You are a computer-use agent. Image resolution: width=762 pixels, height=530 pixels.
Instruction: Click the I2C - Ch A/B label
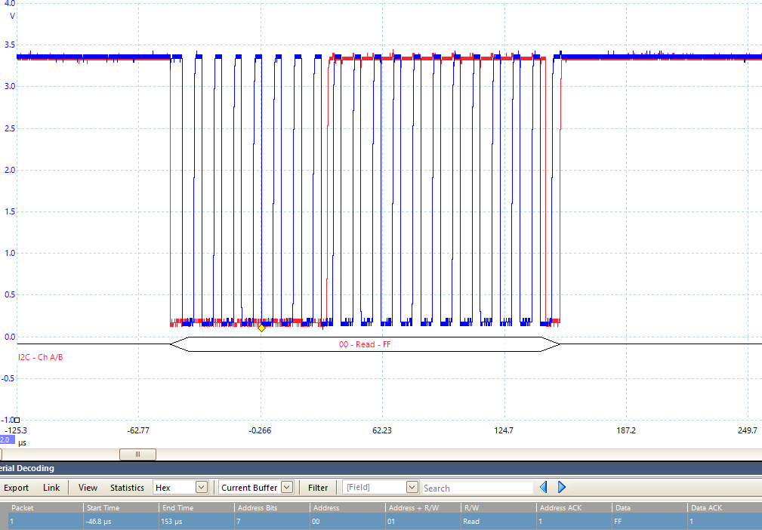point(40,357)
